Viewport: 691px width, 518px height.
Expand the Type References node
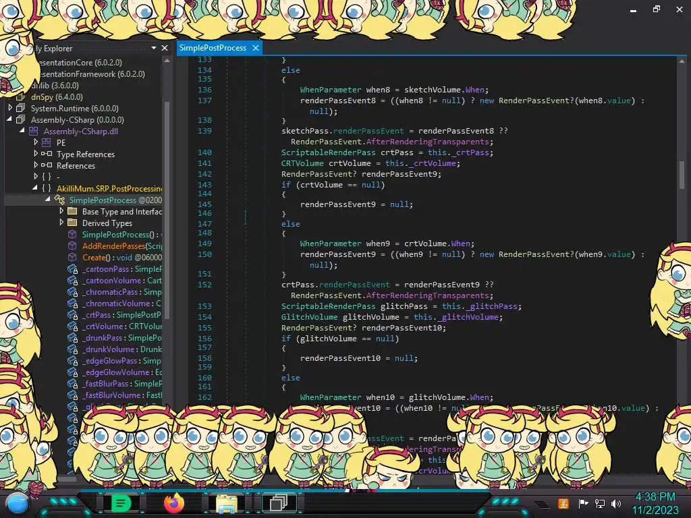point(36,154)
